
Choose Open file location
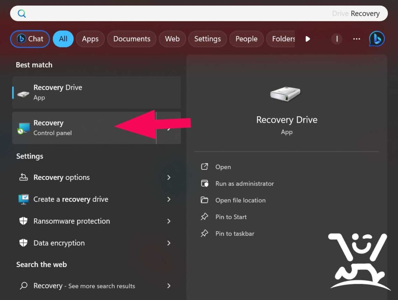pos(240,200)
